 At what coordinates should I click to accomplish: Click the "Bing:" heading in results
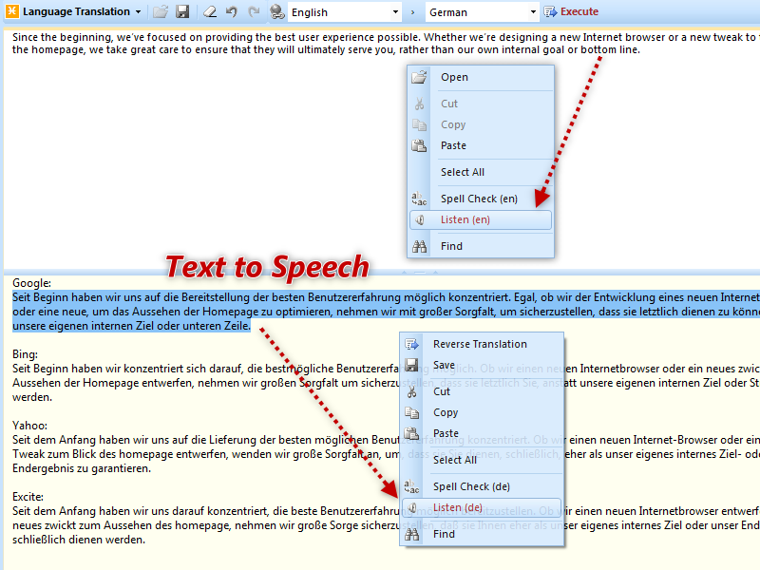click(x=26, y=354)
